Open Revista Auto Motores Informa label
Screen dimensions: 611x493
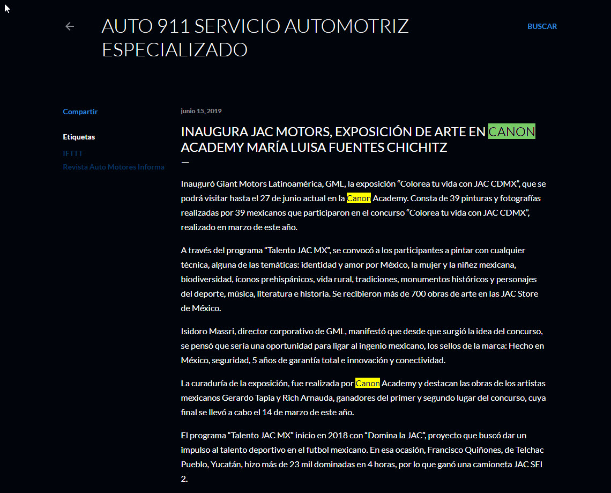(x=114, y=167)
